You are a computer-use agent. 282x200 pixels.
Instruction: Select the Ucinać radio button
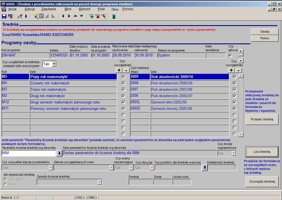(x=5, y=184)
